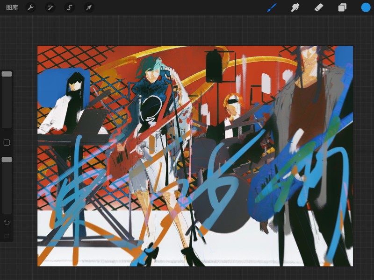Open the 图库 gallery
Screen dimensions: 374x280
12,7
